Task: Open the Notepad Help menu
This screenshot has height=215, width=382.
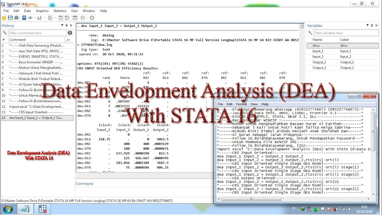Action: click(265, 104)
